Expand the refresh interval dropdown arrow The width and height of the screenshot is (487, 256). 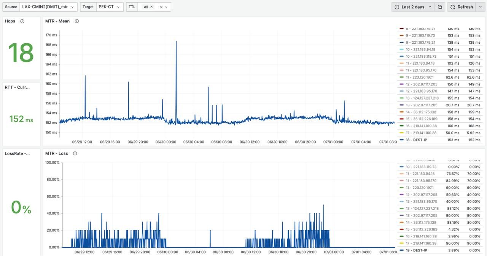pos(480,7)
